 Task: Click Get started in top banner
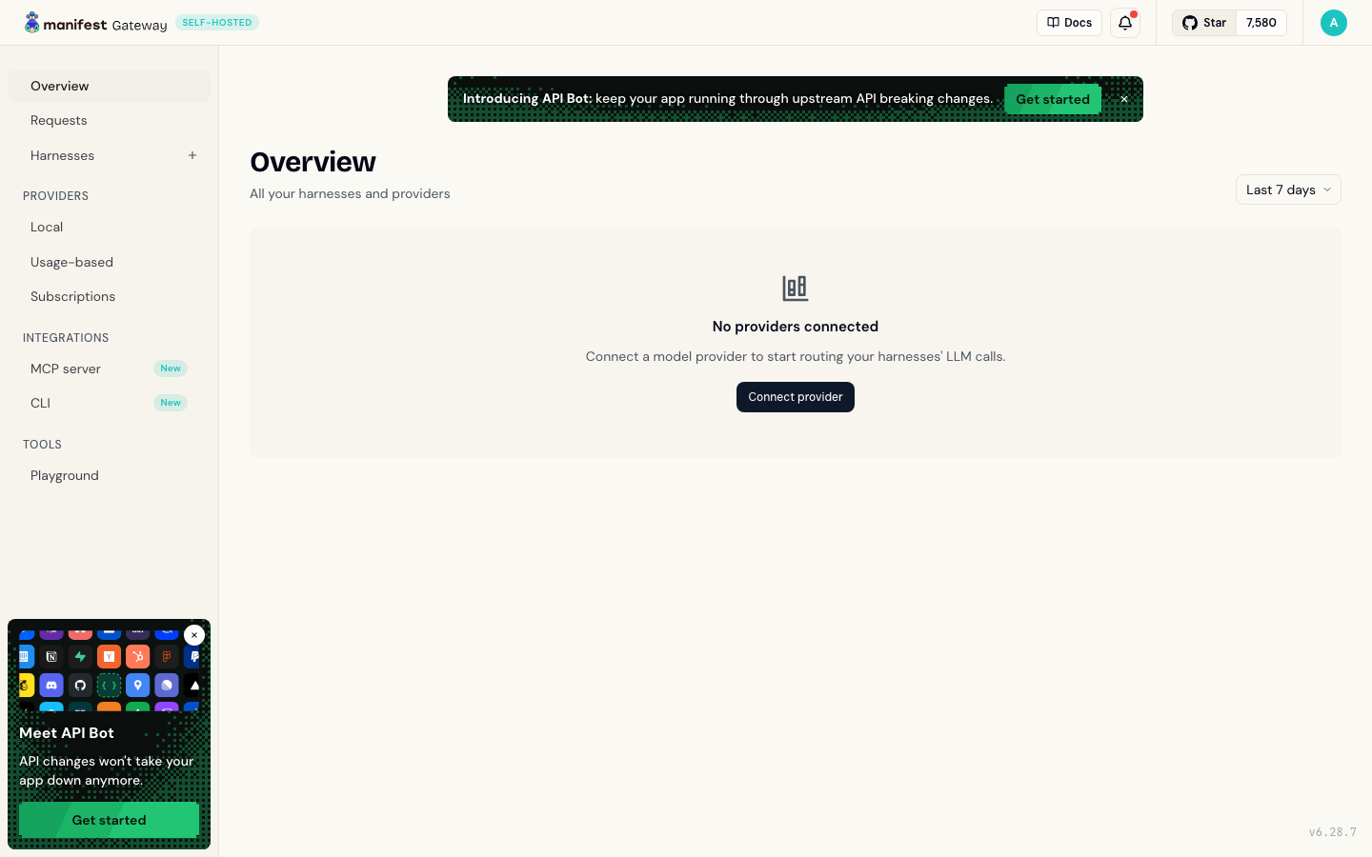(1053, 99)
